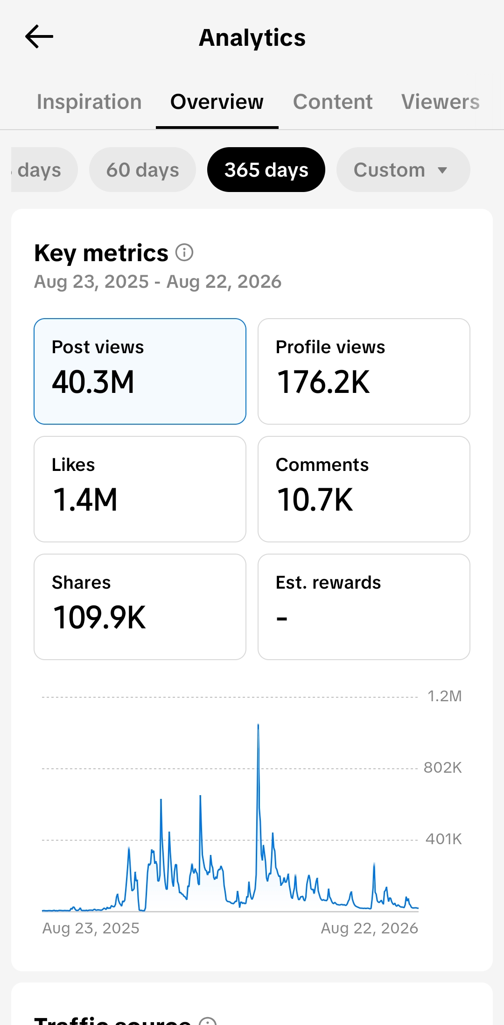The image size is (504, 1025).
Task: Select the Shares metric card
Action: [140, 607]
